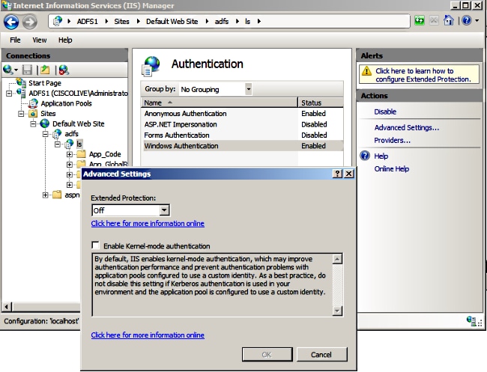
Task: Click the Sites folder icon
Action: coord(33,114)
